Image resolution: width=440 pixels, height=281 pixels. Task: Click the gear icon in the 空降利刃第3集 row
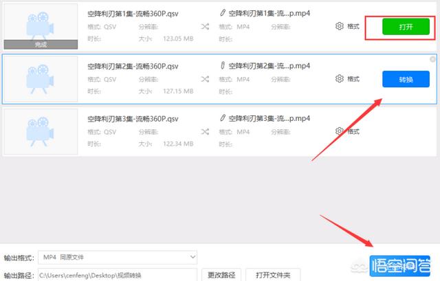[x=339, y=131]
